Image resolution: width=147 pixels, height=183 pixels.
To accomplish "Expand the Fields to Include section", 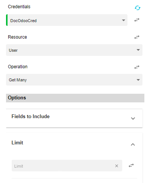I will 133,118.
